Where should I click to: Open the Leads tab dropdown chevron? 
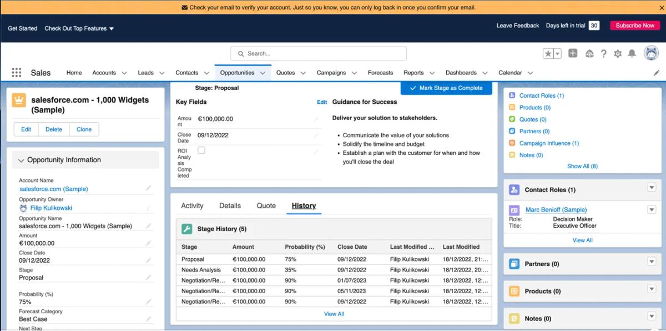point(162,73)
